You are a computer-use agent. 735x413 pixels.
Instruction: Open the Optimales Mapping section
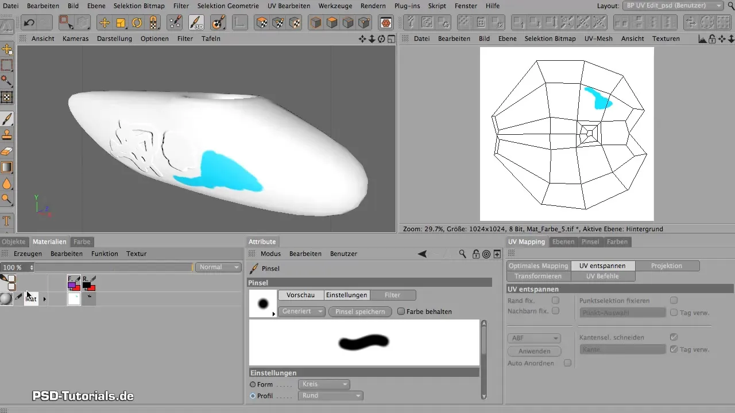(539, 266)
